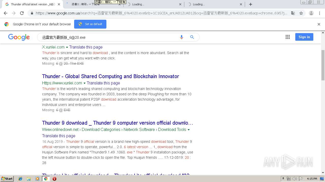This screenshot has height=182, width=325.
Task: Open Thunder 9 download computer version result
Action: 118,123
